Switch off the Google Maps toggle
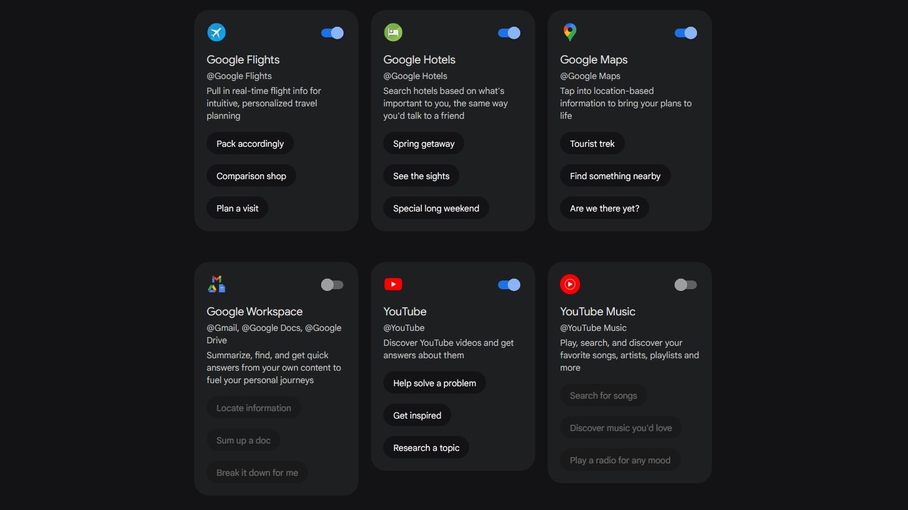 click(x=686, y=33)
